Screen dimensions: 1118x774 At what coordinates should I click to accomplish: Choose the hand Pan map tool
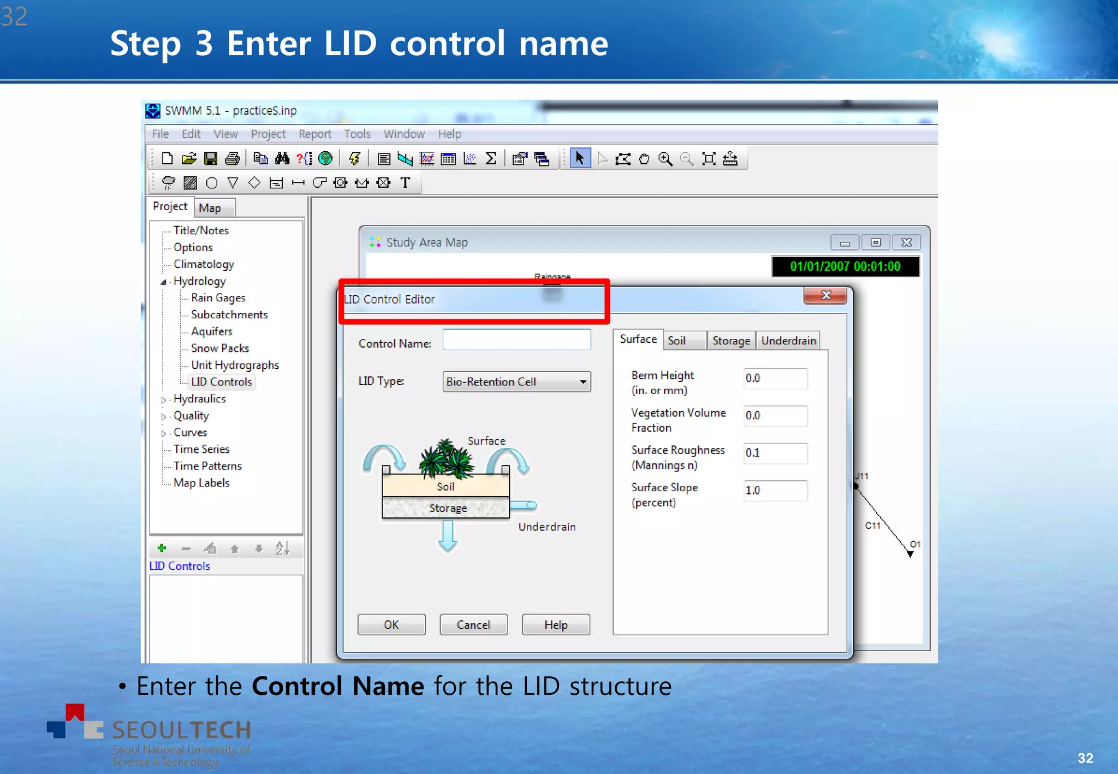point(644,159)
